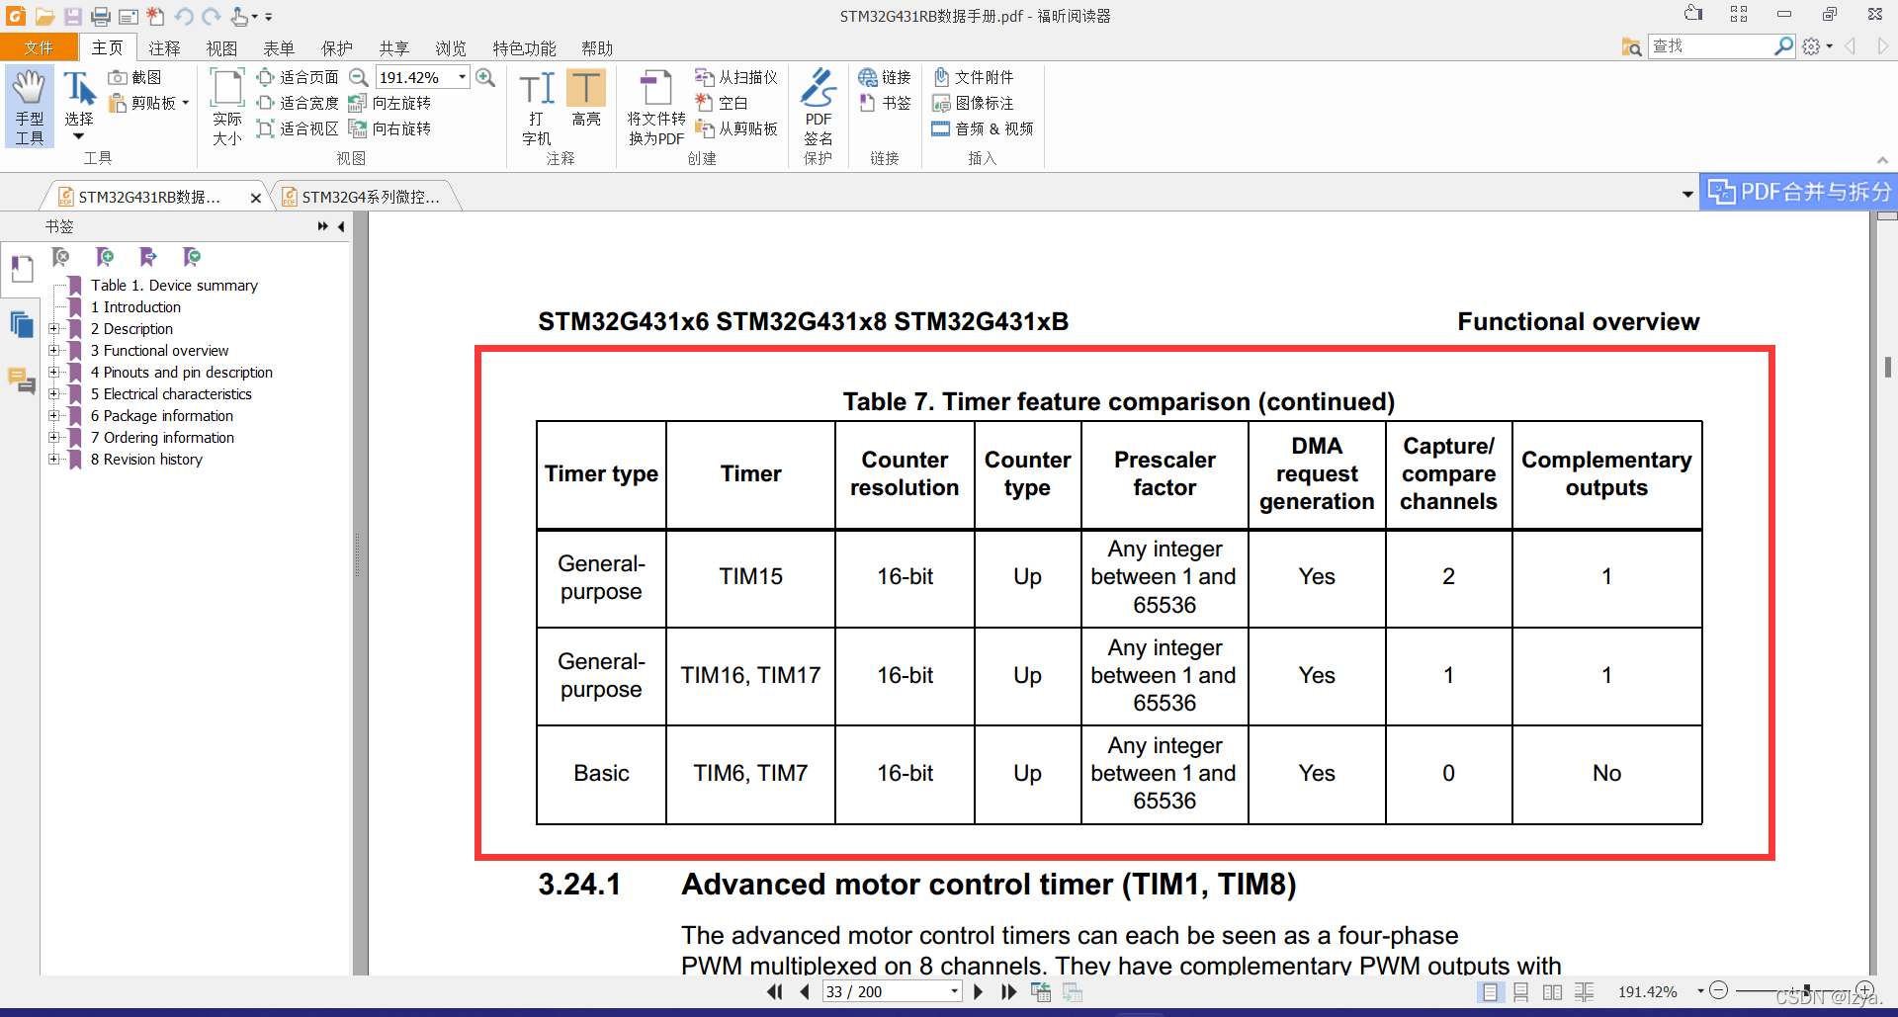1898x1017 pixels.
Task: Switch to the Comment (注释) ribbon tab
Action: (x=164, y=47)
